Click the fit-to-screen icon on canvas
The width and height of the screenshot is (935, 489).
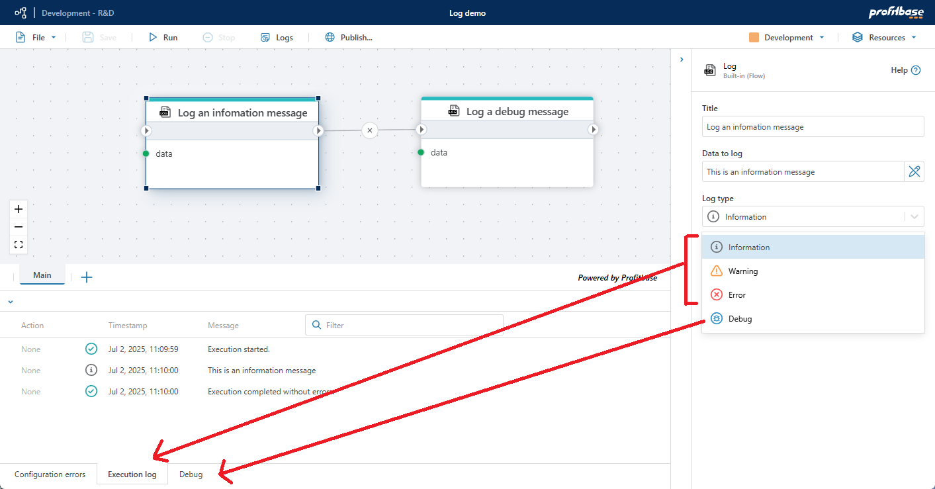click(19, 245)
